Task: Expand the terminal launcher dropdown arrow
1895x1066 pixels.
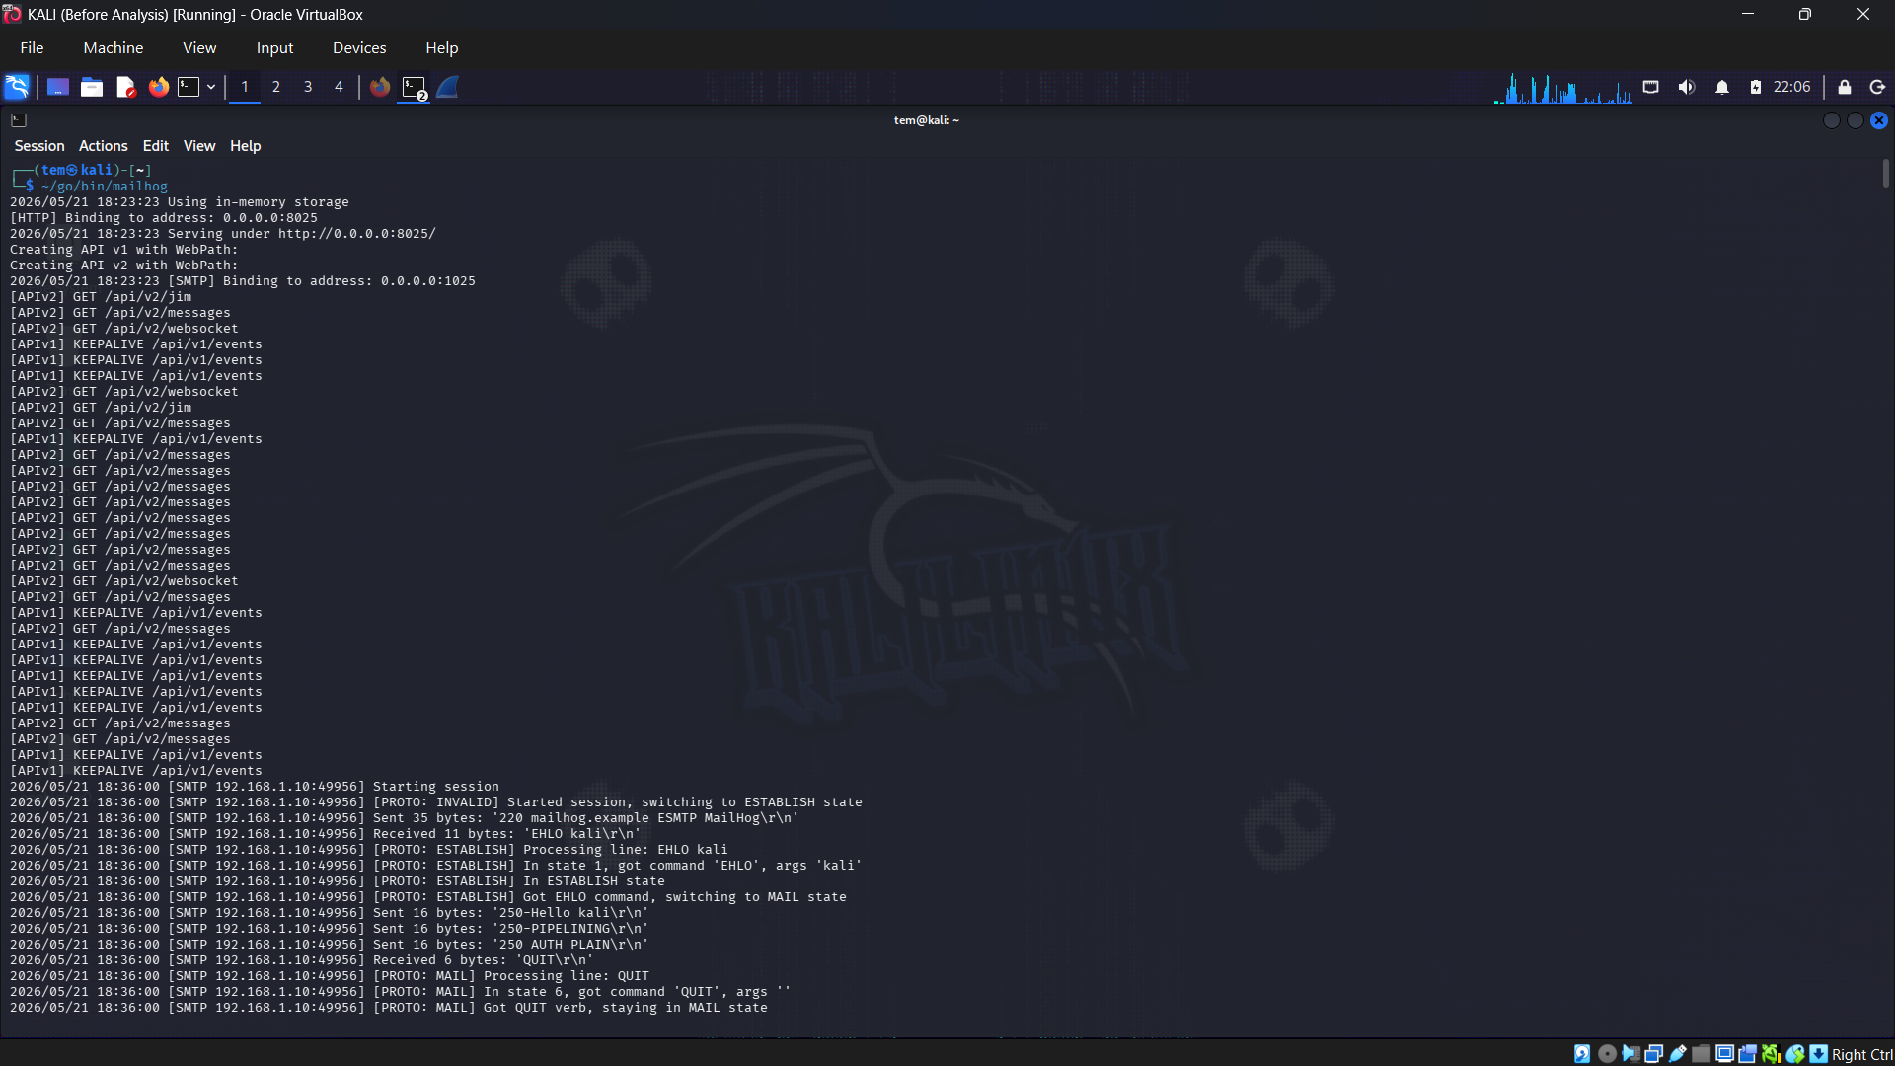Action: pos(211,87)
